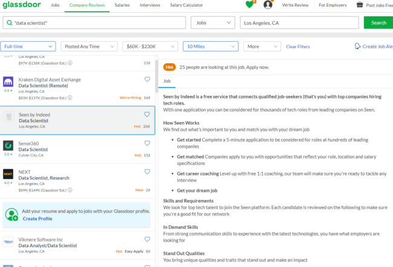Switch to the Interviews navigation tab
The image size is (393, 267).
[x=150, y=5]
